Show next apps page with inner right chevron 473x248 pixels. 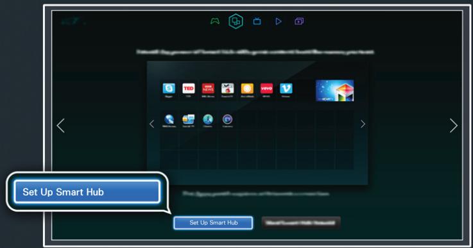[363, 124]
